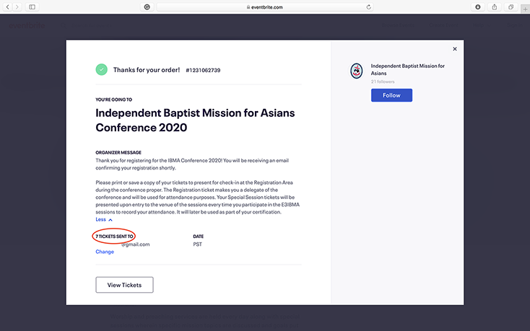Show all tabs overview icon

pyautogui.click(x=511, y=6)
